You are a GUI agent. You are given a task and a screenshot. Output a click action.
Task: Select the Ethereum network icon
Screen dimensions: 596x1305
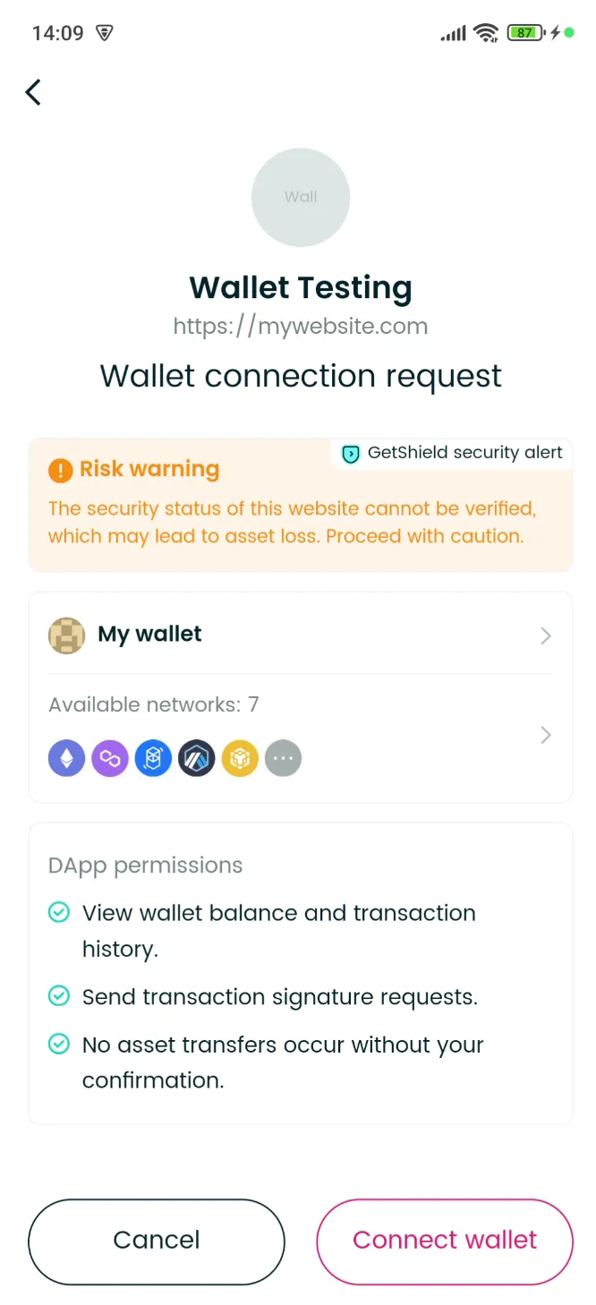66,758
